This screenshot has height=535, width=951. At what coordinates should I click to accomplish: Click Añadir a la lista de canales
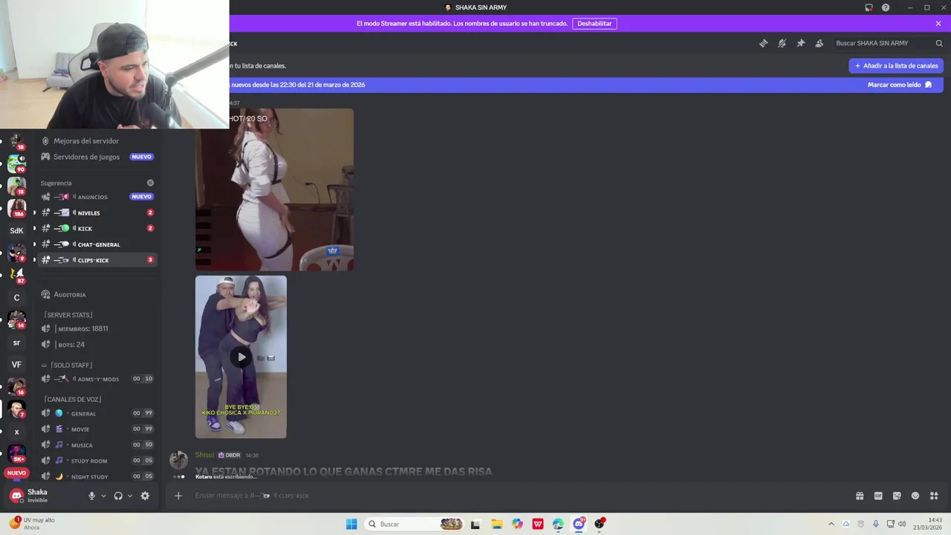(x=896, y=65)
